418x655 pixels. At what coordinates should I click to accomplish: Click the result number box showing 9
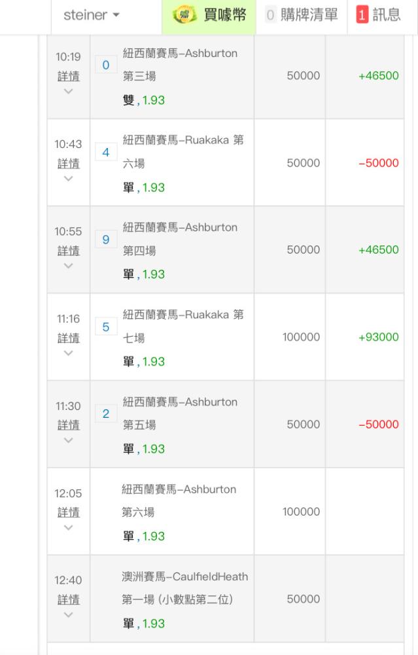106,239
